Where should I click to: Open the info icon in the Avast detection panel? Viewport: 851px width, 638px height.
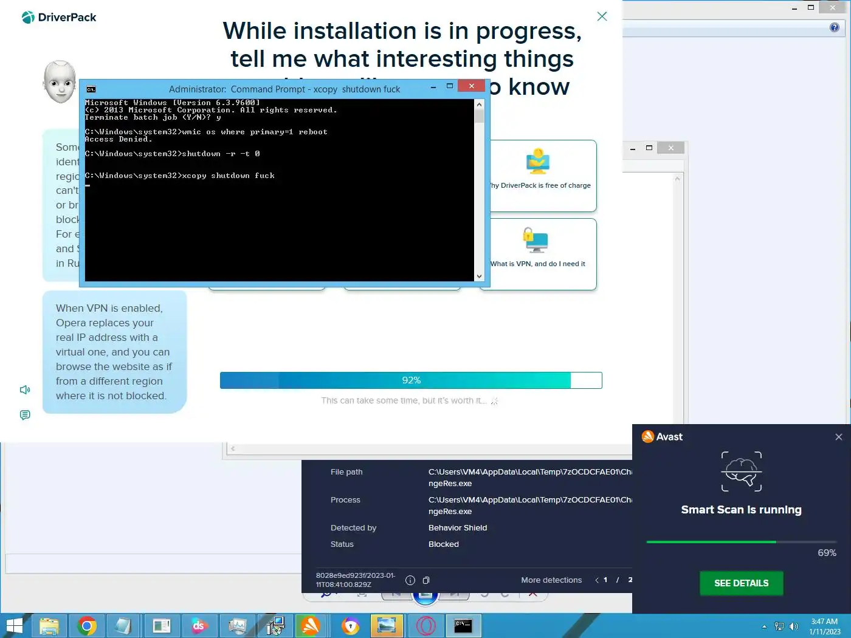click(x=410, y=580)
